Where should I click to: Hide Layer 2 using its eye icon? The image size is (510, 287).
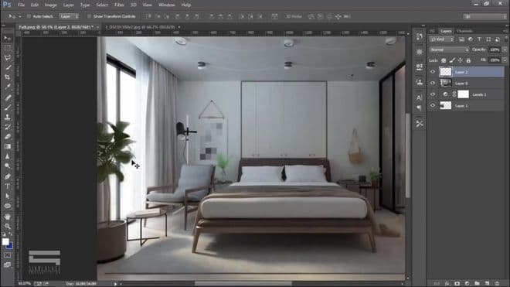433,72
